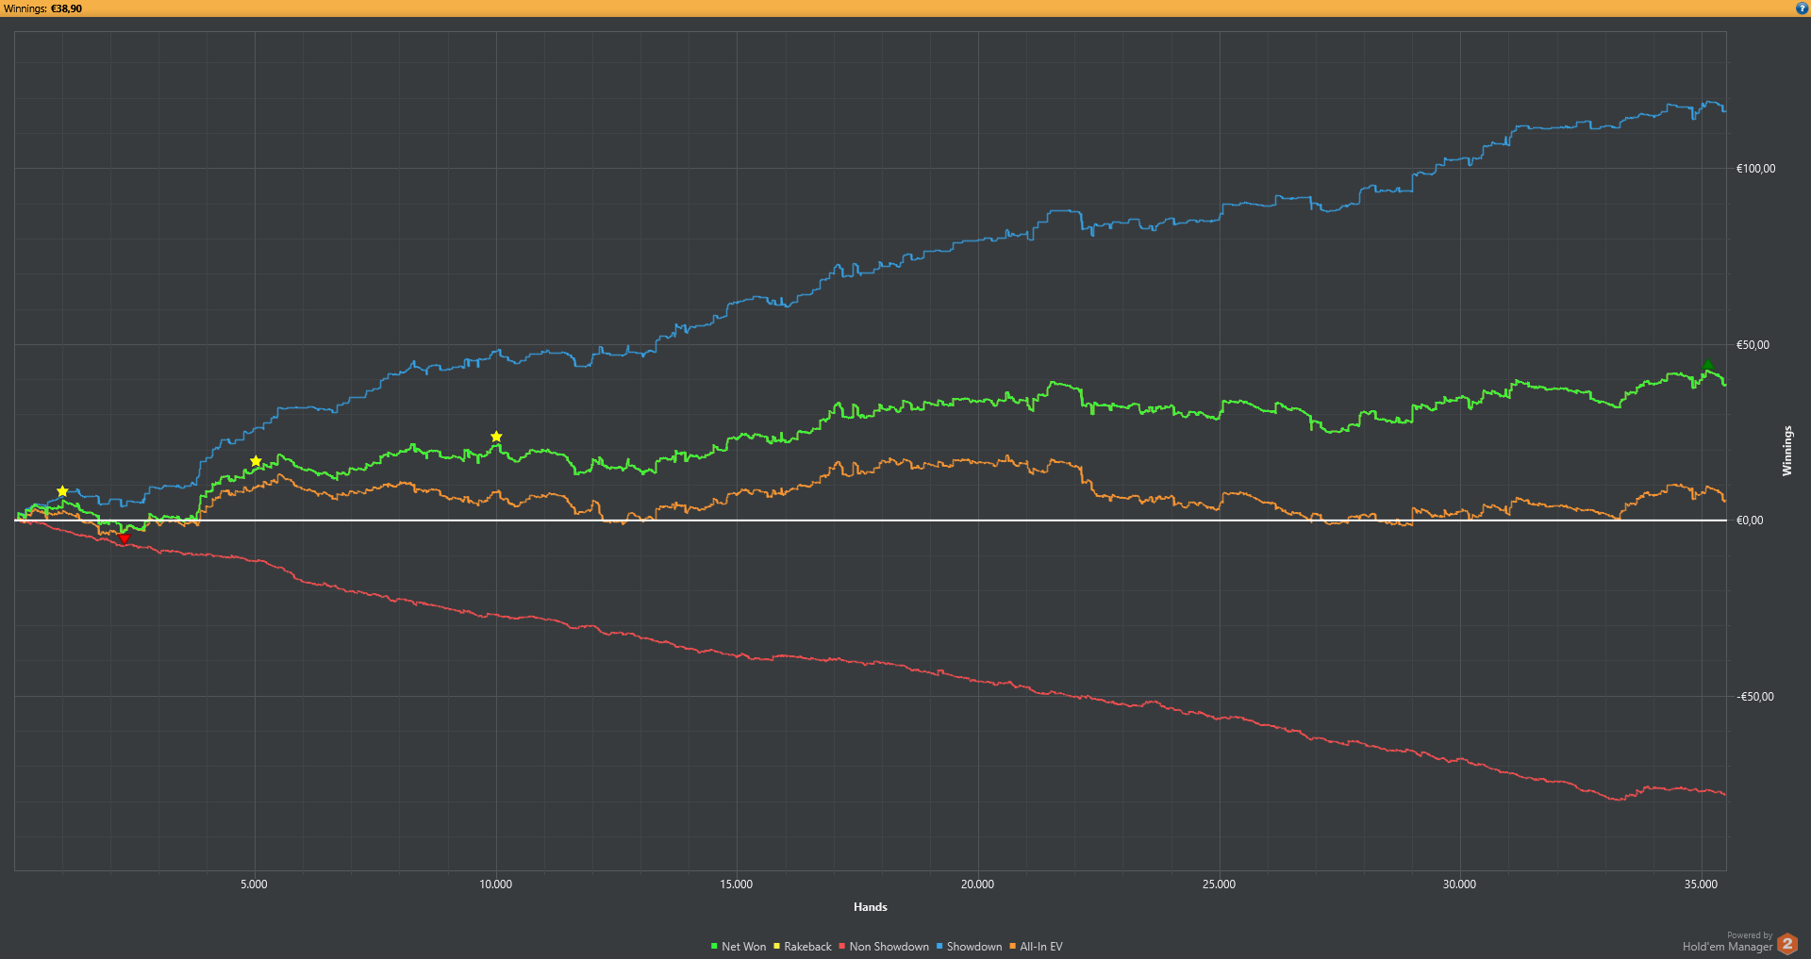Click the 10.000 x-axis label
This screenshot has height=959, width=1811.
[x=496, y=885]
